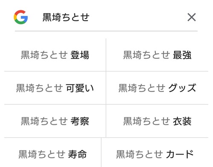Pick the 黒埼ちとせ グッズ suggestion

click(x=157, y=88)
